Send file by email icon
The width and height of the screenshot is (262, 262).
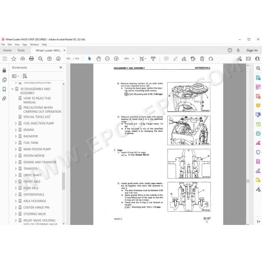[x=249, y=59]
